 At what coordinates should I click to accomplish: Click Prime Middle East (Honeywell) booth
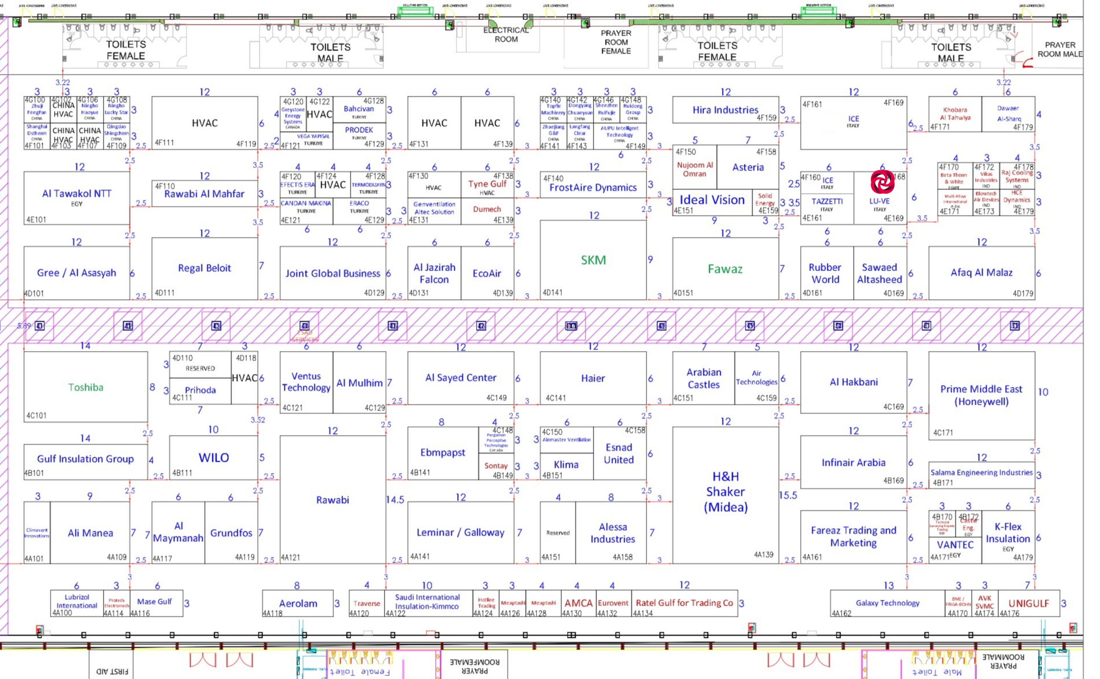coord(981,395)
